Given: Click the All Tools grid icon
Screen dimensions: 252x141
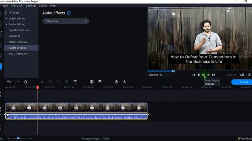Looking at the screenshot, I should click(x=6, y=13).
